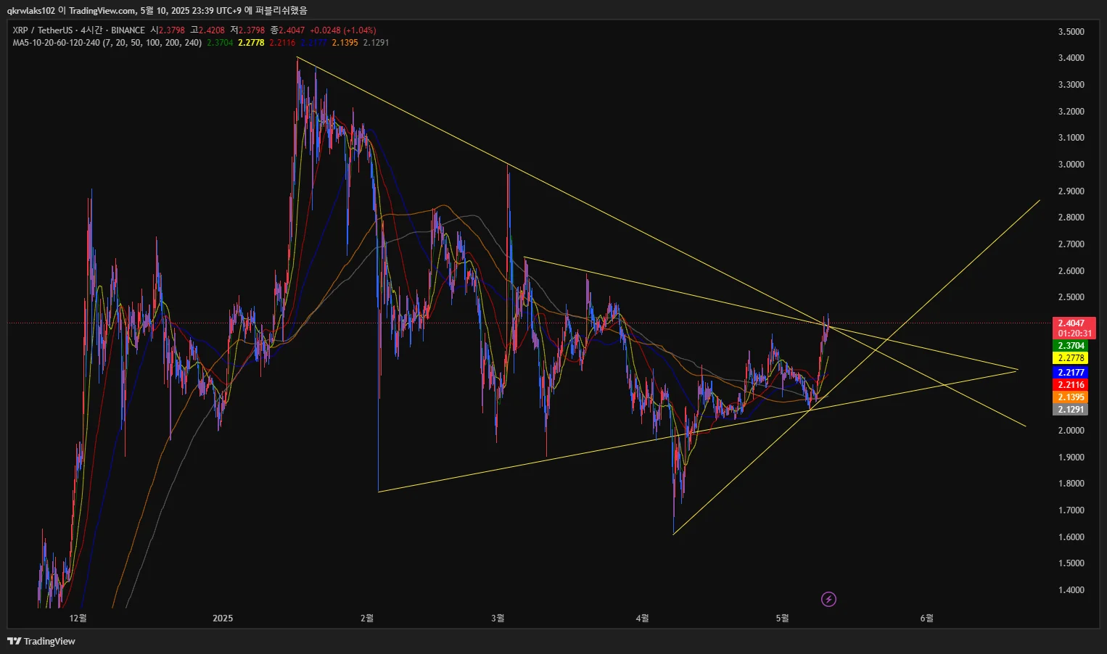Click the green 2.3704 MA value in legend
The image size is (1107, 654).
click(x=220, y=43)
